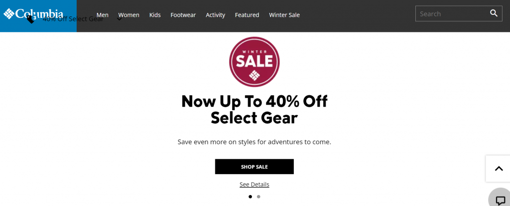The width and height of the screenshot is (510, 206).
Task: Open the See Details link
Action: 255,184
